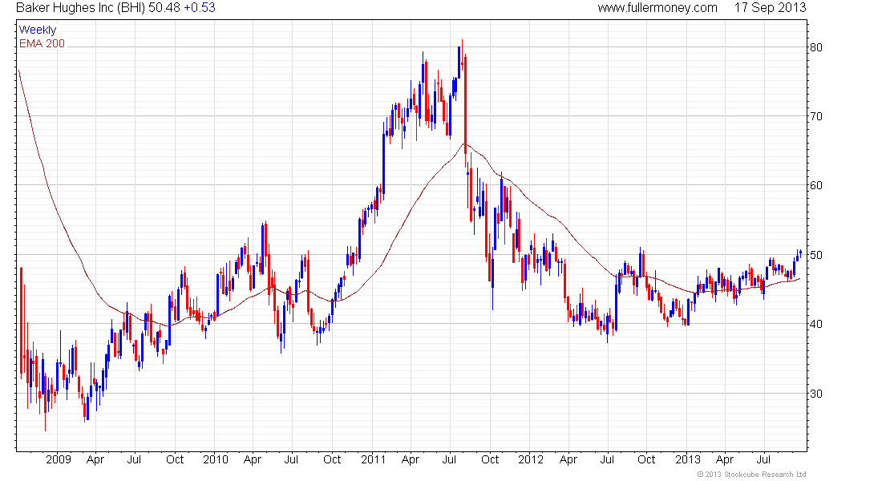Click the 17 Sep 2013 date
Image resolution: width=882 pixels, height=481 pixels.
pyautogui.click(x=770, y=8)
